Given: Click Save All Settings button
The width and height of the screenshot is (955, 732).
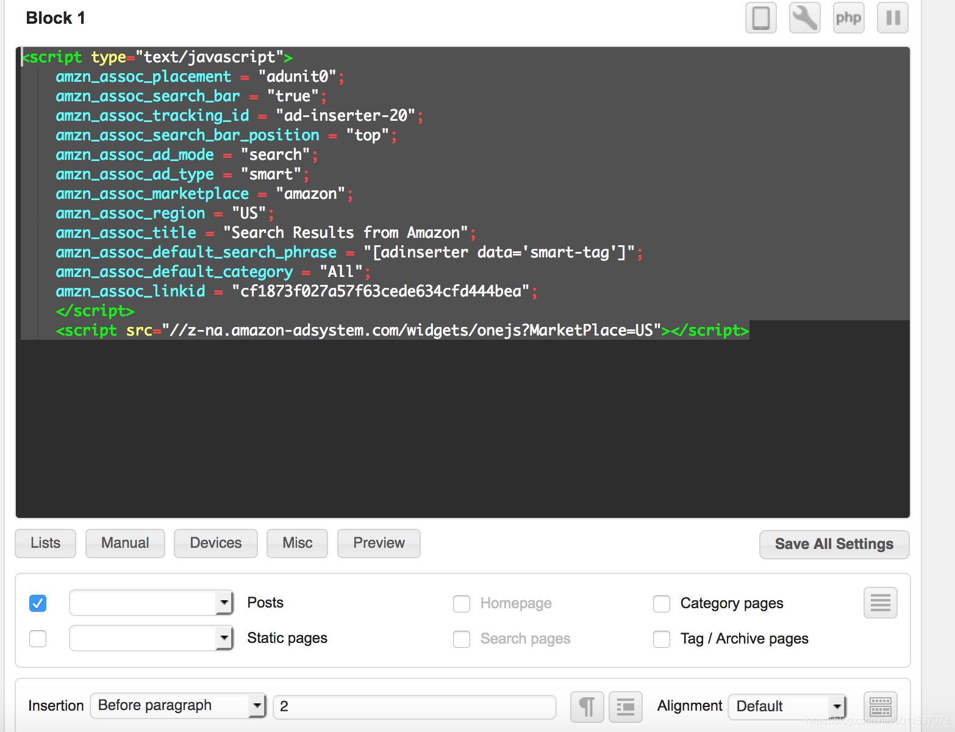Looking at the screenshot, I should [x=834, y=544].
